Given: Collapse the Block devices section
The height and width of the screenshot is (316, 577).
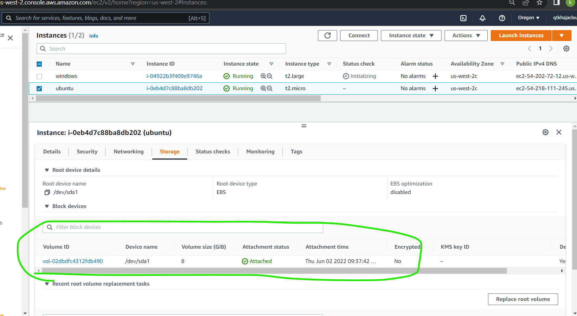Looking at the screenshot, I should (x=47, y=206).
